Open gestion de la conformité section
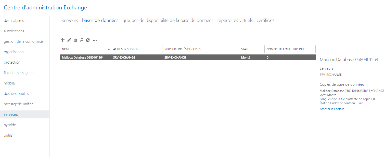Screen dimensions: 385x157 point(23,41)
